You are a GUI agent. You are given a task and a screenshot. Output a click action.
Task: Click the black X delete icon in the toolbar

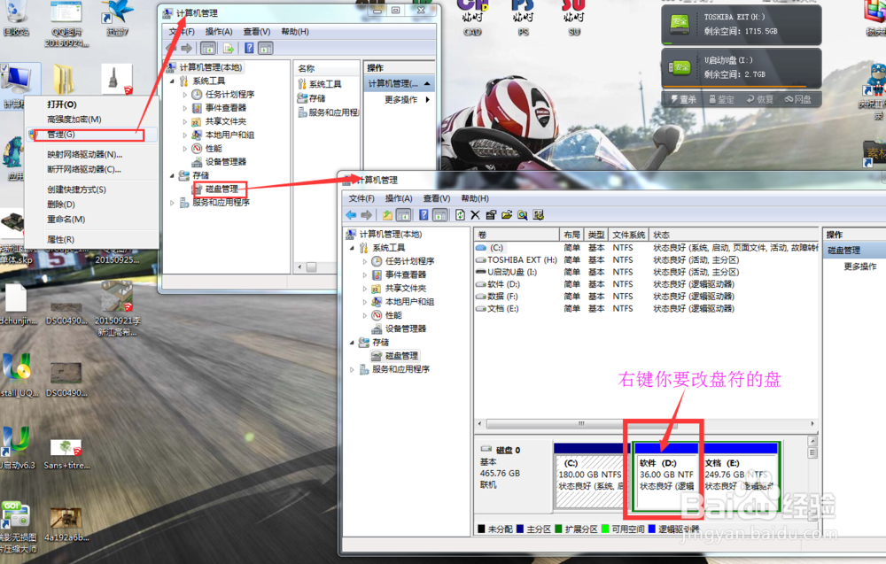tap(475, 215)
